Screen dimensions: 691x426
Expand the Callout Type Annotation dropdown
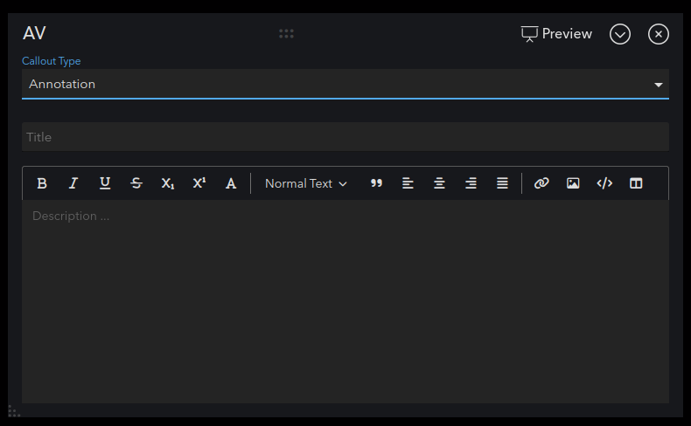tap(345, 84)
